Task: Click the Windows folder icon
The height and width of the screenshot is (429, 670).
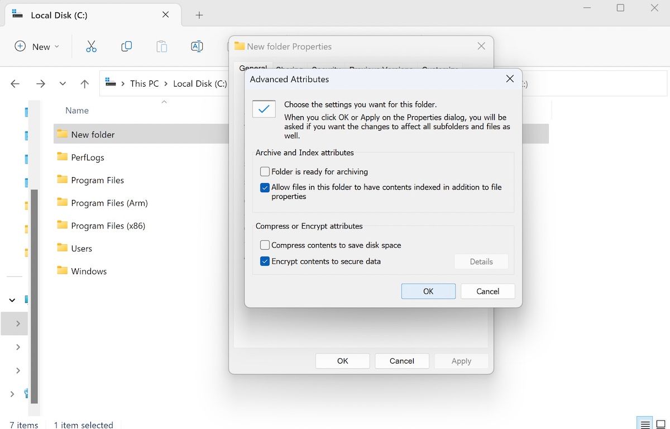Action: point(62,271)
